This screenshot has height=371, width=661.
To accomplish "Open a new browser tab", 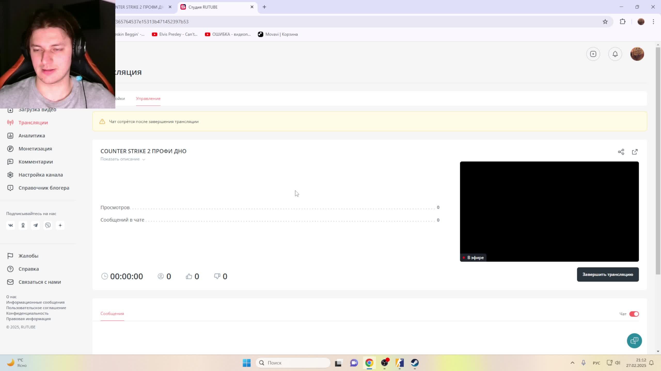I will [264, 7].
